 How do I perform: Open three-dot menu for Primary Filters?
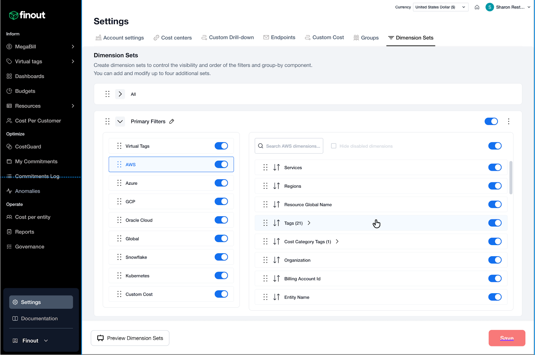(x=508, y=121)
